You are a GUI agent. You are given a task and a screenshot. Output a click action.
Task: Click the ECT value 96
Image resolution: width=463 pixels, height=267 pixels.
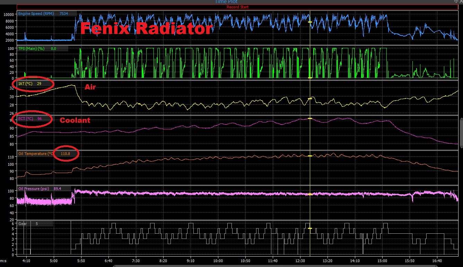pyautogui.click(x=40, y=119)
